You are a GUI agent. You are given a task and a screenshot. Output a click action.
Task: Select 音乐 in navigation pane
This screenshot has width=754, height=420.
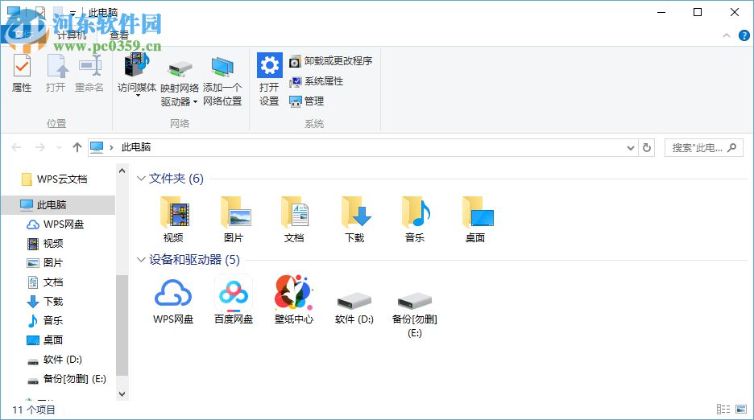click(45, 320)
